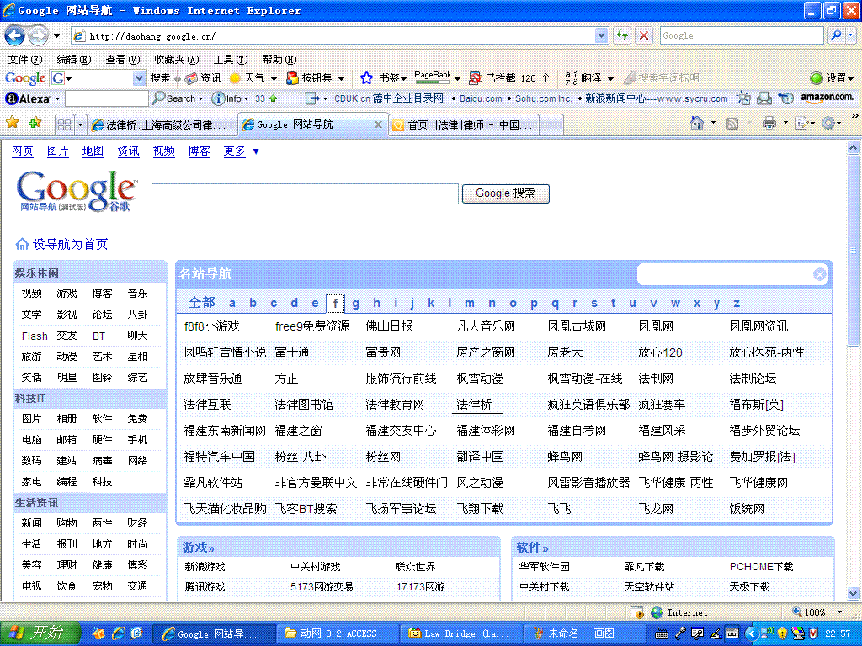Click the Add to Favorites star-plus icon
The height and width of the screenshot is (646, 862).
35,123
